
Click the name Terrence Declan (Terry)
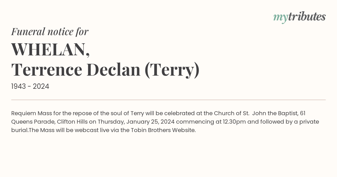tap(105, 70)
